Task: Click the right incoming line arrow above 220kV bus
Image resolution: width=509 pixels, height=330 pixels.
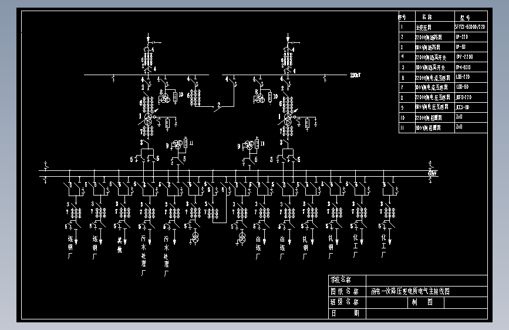Action: click(x=288, y=39)
